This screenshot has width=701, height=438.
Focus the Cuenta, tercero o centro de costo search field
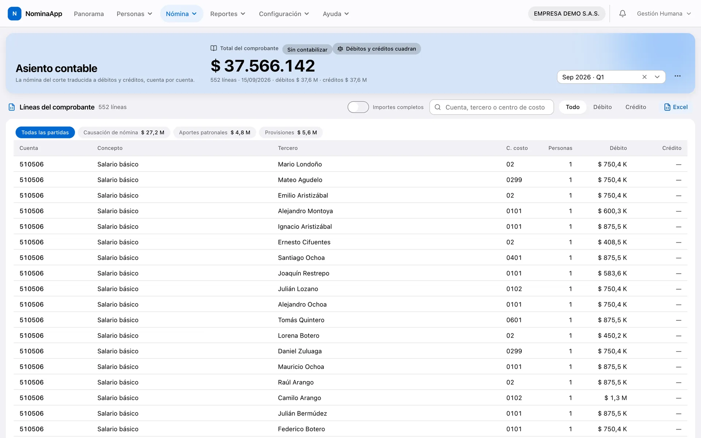(x=491, y=107)
